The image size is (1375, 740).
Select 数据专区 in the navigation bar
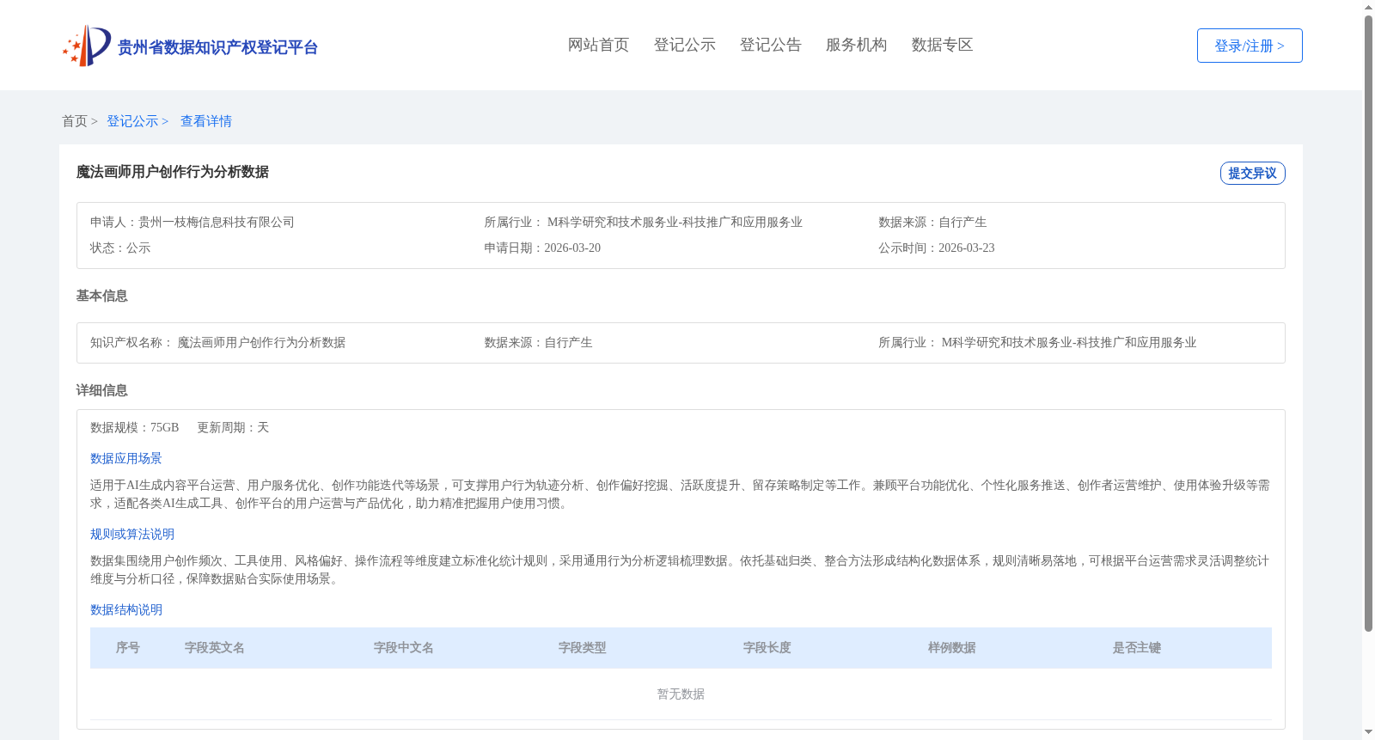pos(942,45)
